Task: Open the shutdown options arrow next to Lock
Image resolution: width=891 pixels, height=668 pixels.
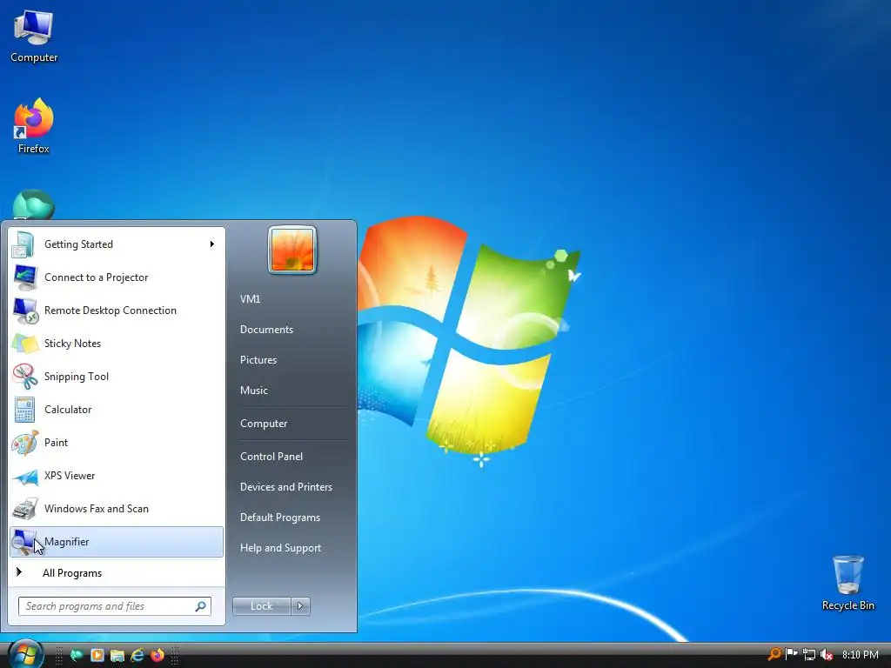Action: pos(300,606)
